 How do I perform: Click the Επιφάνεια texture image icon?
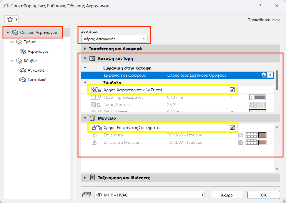point(241,135)
